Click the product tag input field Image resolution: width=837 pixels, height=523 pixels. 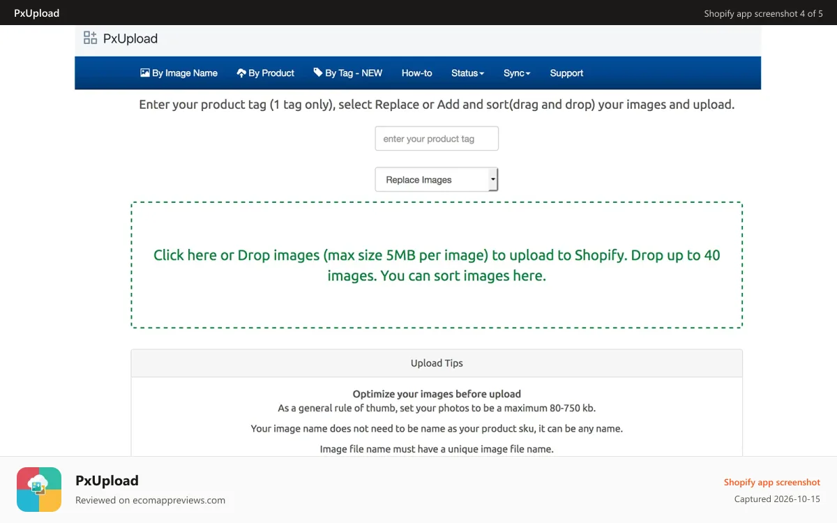click(x=437, y=138)
